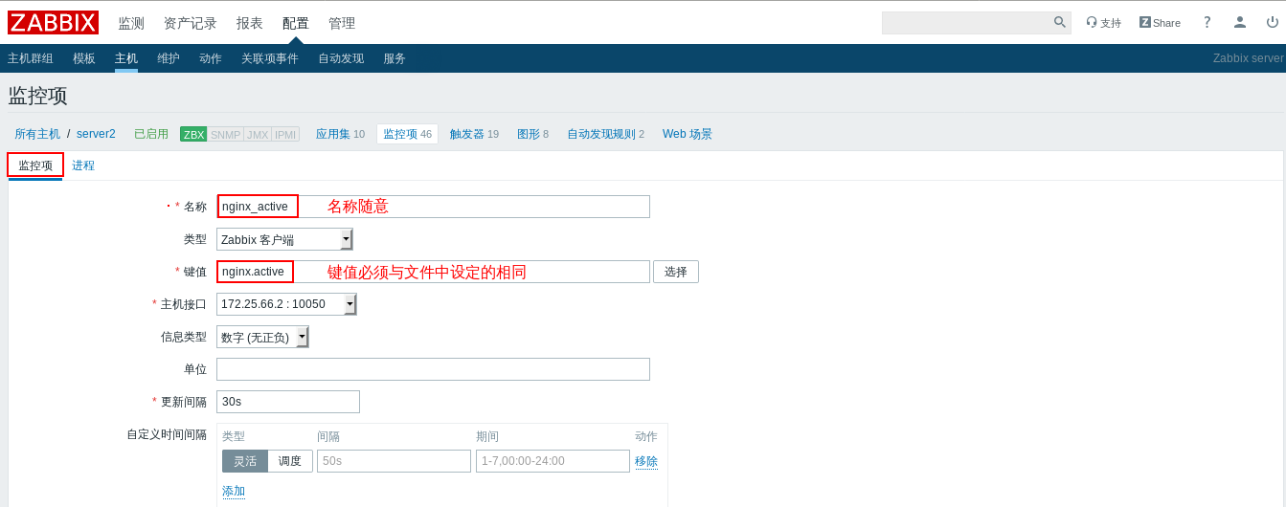1286x507 pixels.
Task: Click the 更新间隔 30s field
Action: [288, 402]
